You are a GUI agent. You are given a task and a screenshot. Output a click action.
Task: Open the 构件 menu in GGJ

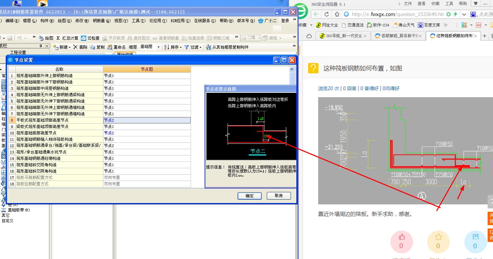[x=47, y=21]
